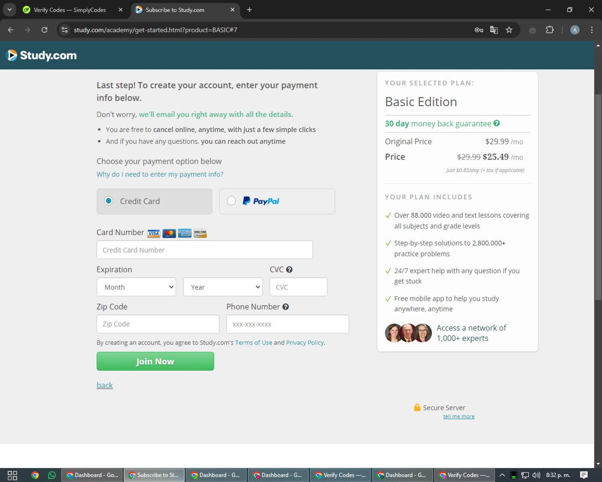This screenshot has width=602, height=482.
Task: Click the Phone Number help icon
Action: tap(286, 307)
